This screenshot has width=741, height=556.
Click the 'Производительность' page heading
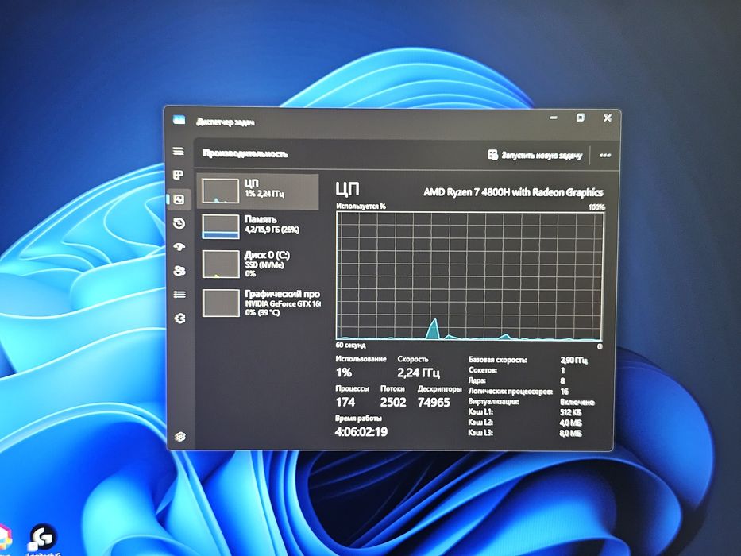(245, 153)
